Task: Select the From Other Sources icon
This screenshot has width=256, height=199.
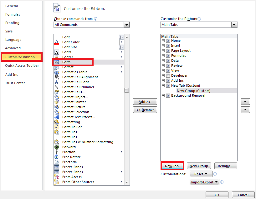Action: pyautogui.click(x=57, y=182)
